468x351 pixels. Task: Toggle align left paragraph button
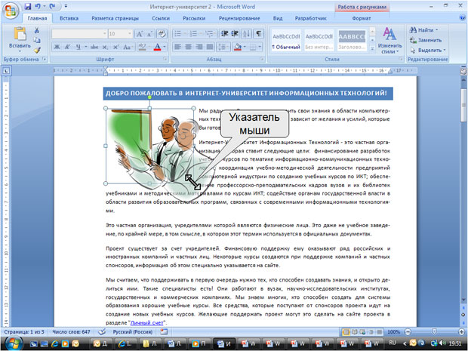click(x=178, y=47)
